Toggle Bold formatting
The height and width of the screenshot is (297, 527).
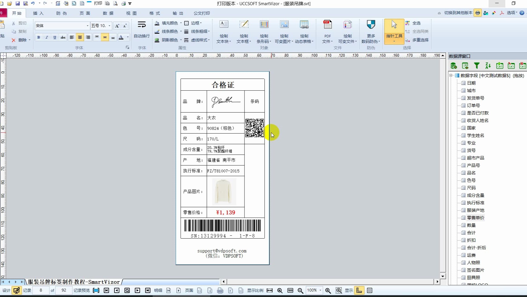tap(39, 37)
